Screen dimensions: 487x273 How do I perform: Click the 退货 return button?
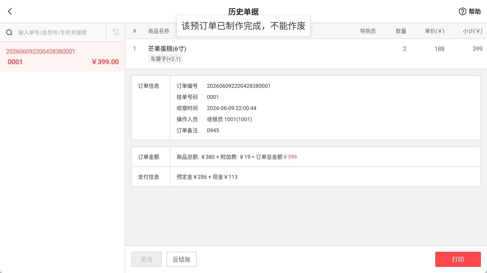coord(146,259)
